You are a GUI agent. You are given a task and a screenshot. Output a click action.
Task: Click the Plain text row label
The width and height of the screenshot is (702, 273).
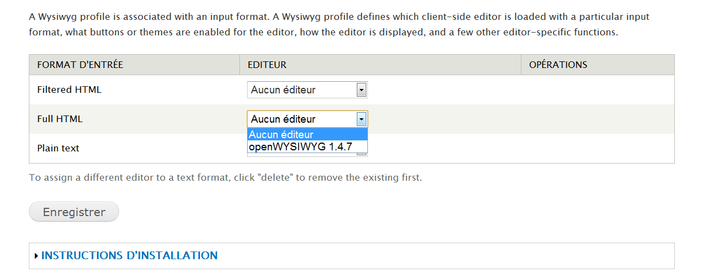(58, 148)
